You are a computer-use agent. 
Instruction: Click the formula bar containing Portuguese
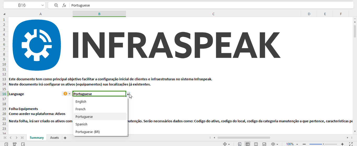pos(212,5)
